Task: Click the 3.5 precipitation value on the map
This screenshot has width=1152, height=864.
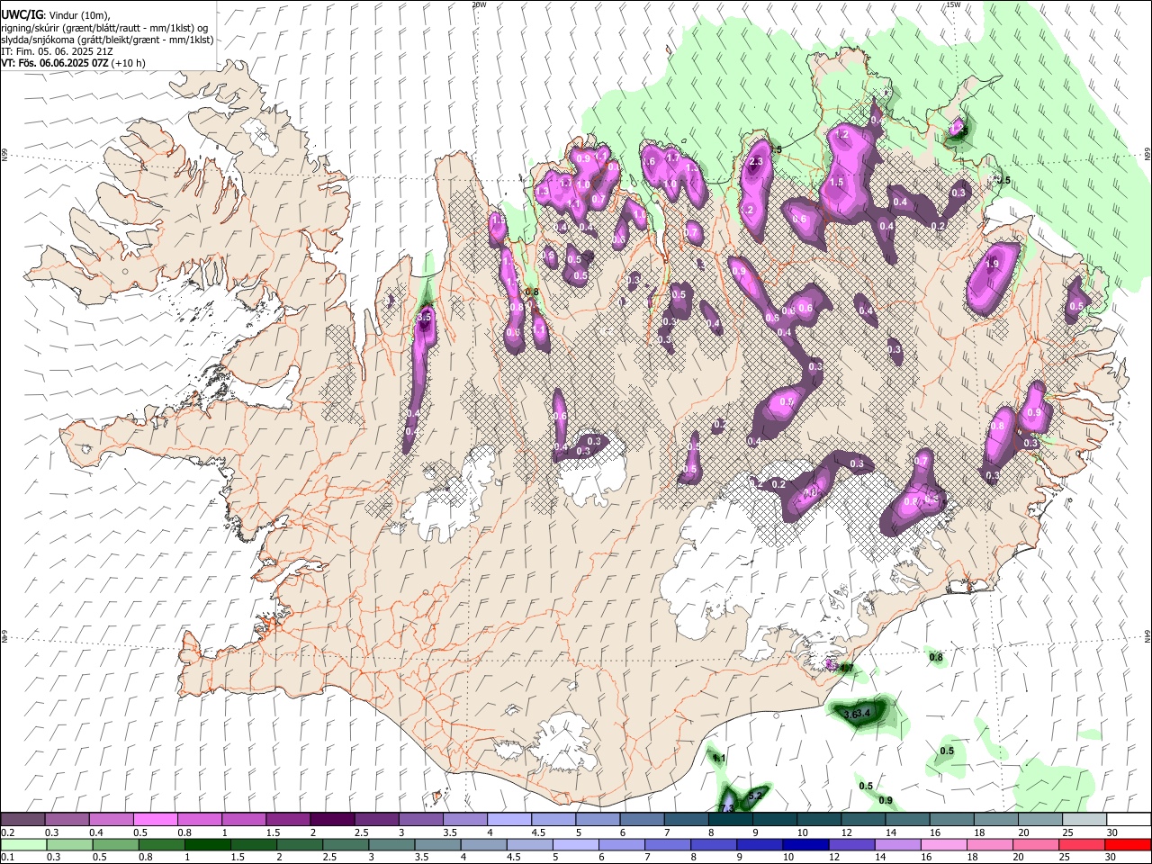Action: (426, 317)
